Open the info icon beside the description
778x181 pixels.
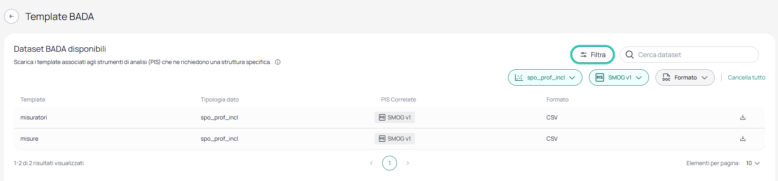pyautogui.click(x=278, y=62)
